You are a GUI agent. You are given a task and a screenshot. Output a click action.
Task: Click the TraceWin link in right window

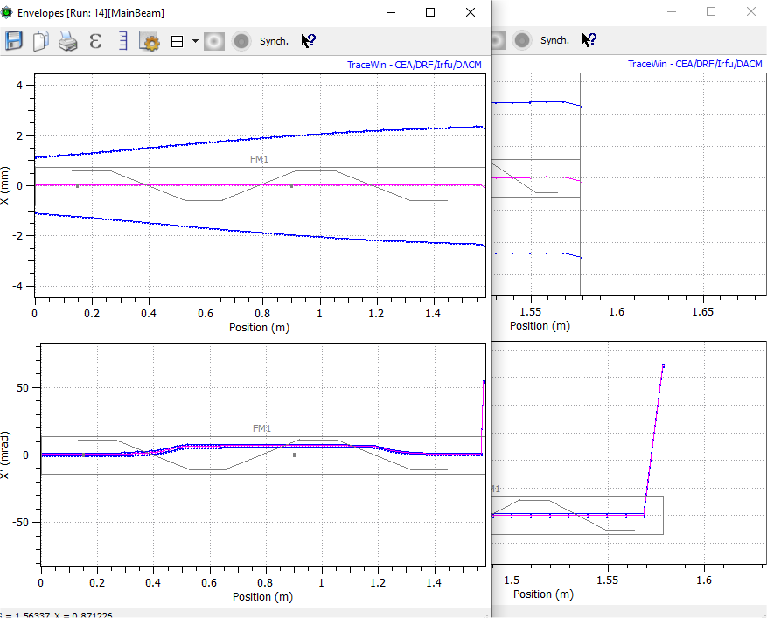click(x=694, y=64)
